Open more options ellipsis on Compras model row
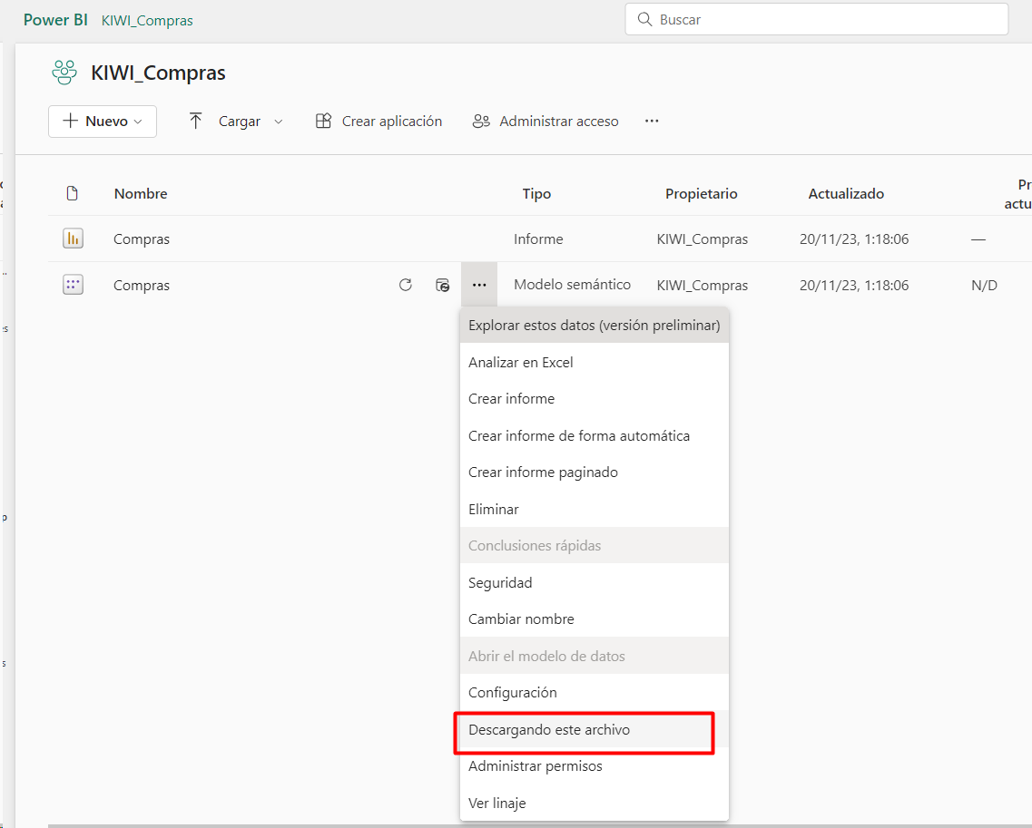This screenshot has height=828, width=1032. point(479,285)
